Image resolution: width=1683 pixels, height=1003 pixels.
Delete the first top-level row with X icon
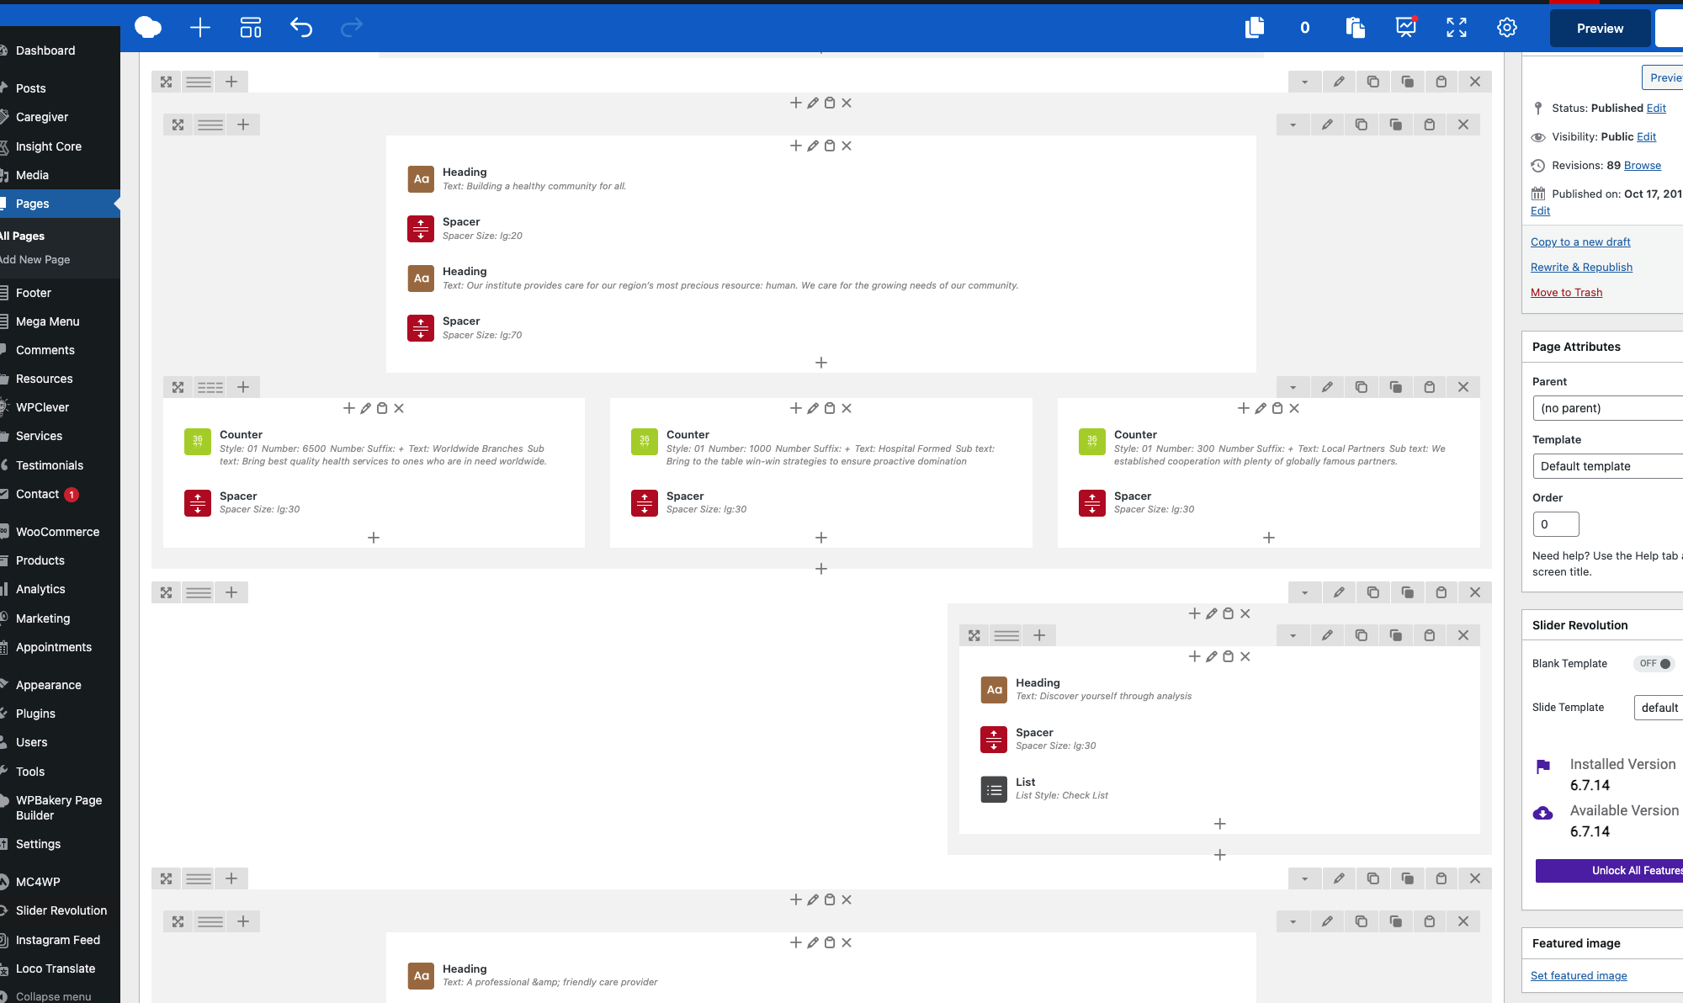(x=1475, y=82)
